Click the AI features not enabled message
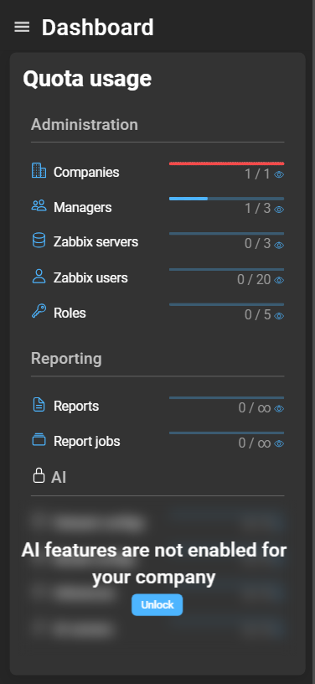Viewport: 315px width, 684px height. [x=154, y=563]
